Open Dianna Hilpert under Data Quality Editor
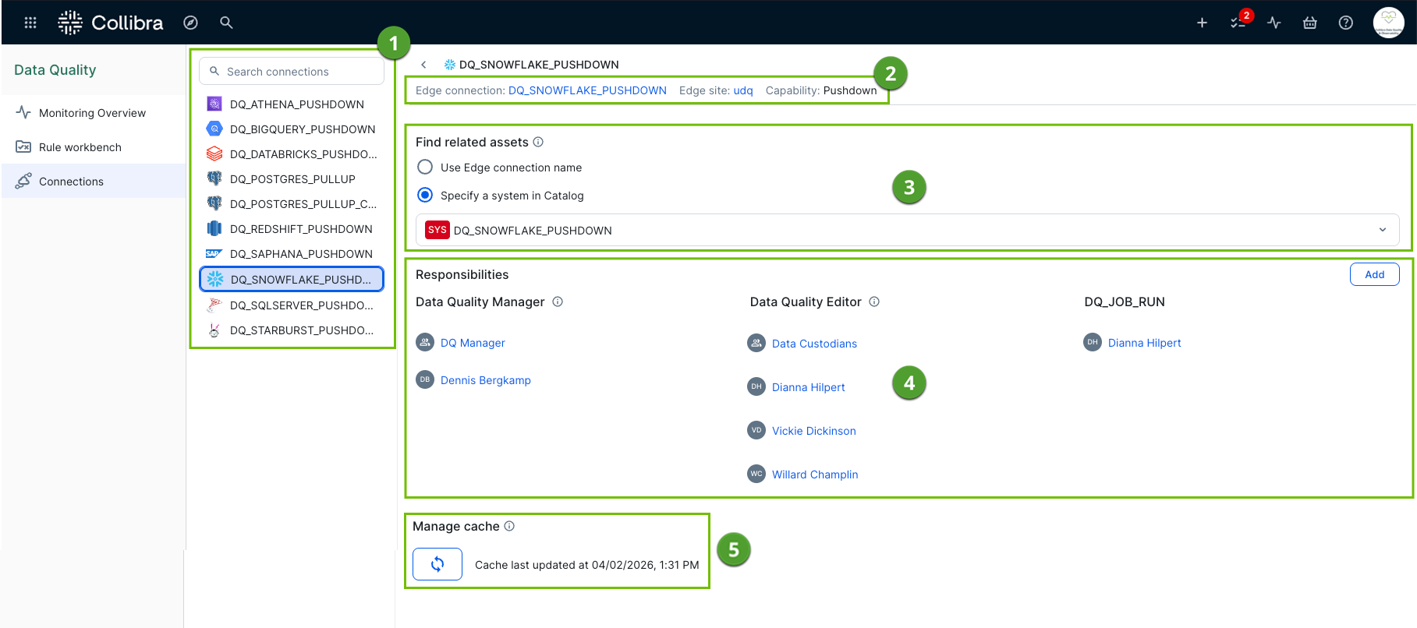 coord(808,387)
